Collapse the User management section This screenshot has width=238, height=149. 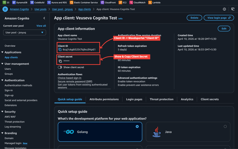coord(2,64)
